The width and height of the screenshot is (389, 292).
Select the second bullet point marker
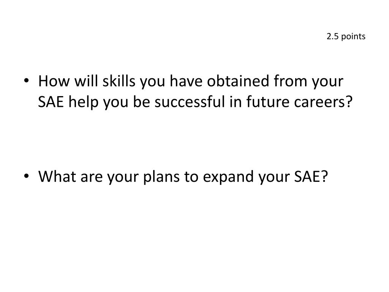click(x=26, y=176)
